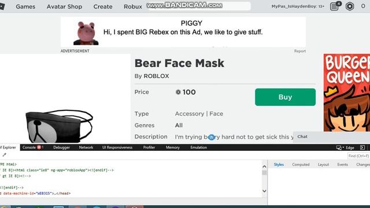Switch to the DOM Explorer tab
370x208 pixels.
pos(9,147)
